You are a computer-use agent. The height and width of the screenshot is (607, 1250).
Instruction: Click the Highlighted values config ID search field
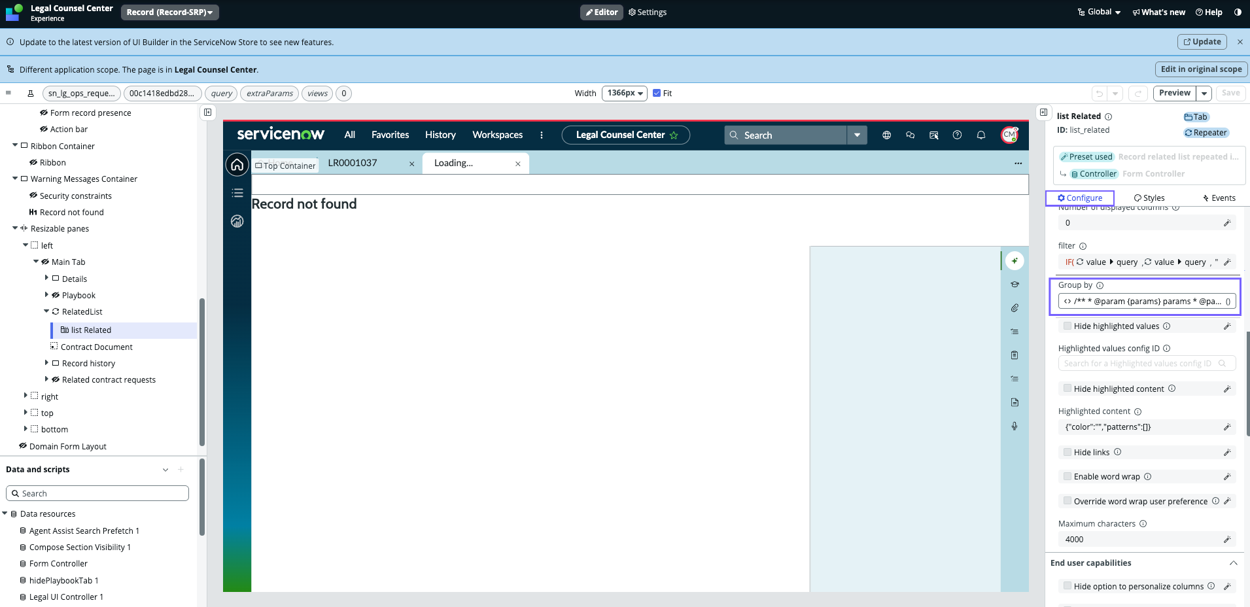point(1147,363)
